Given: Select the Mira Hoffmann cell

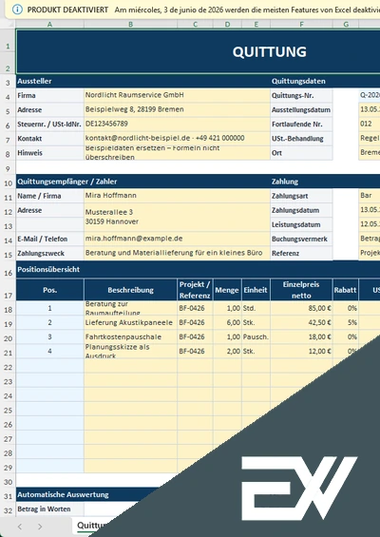Looking at the screenshot, I should (177, 196).
